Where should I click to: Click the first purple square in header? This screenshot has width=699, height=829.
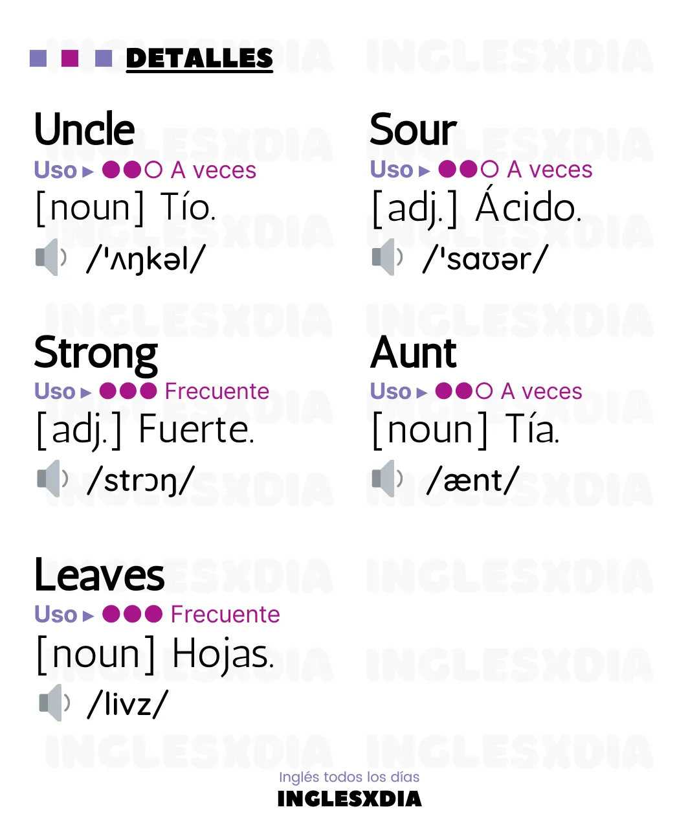click(38, 58)
